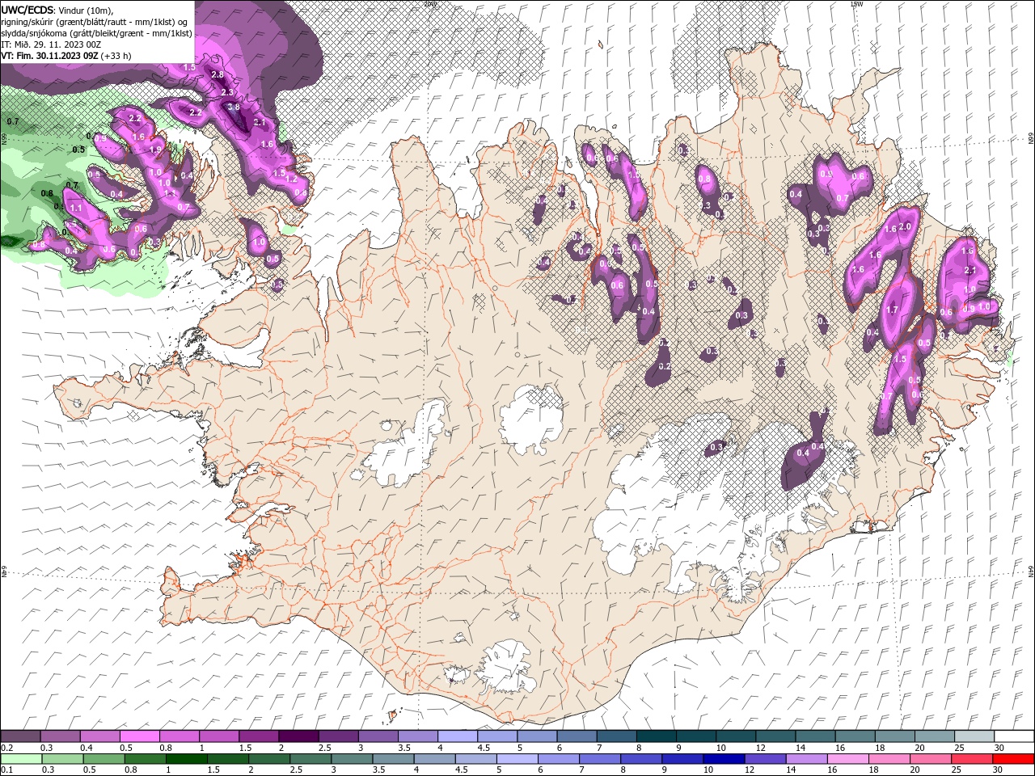Click the 3.8 snowfall value label

coord(234,107)
